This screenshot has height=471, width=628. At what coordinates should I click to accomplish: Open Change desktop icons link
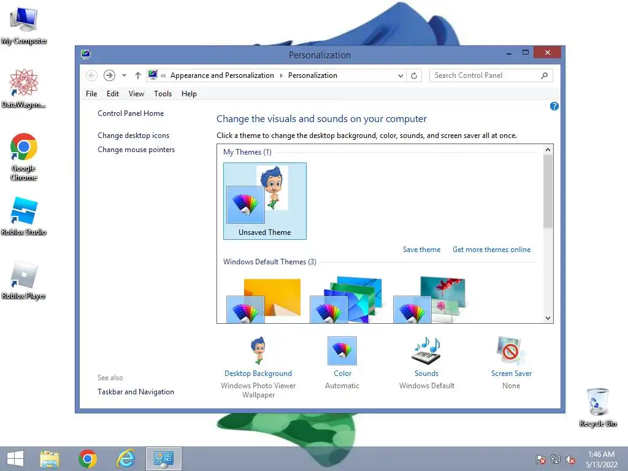(133, 136)
